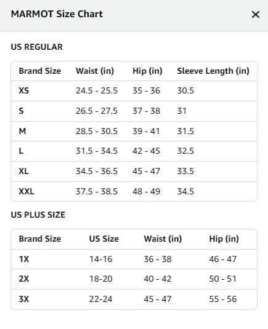
Task: Click the MARMOT Size Chart title
Action: pyautogui.click(x=57, y=14)
